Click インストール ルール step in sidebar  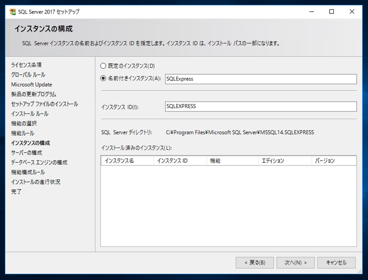(x=30, y=114)
